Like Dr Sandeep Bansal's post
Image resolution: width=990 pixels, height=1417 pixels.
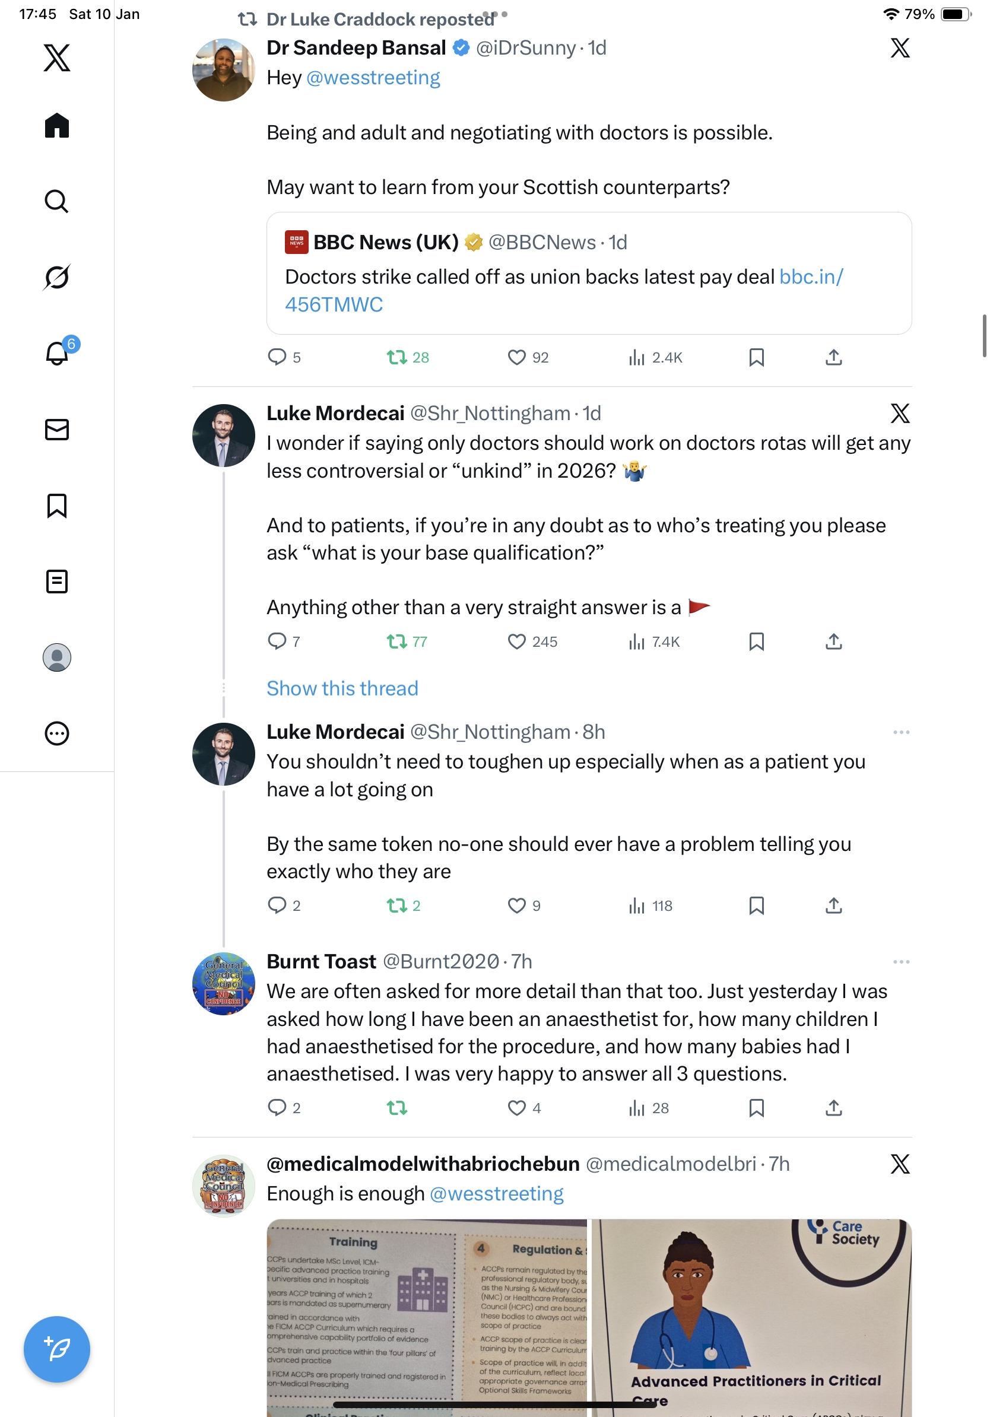[x=516, y=357]
